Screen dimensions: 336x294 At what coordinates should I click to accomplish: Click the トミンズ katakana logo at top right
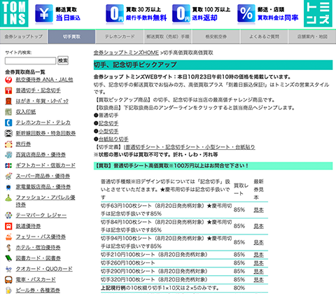click(318, 13)
